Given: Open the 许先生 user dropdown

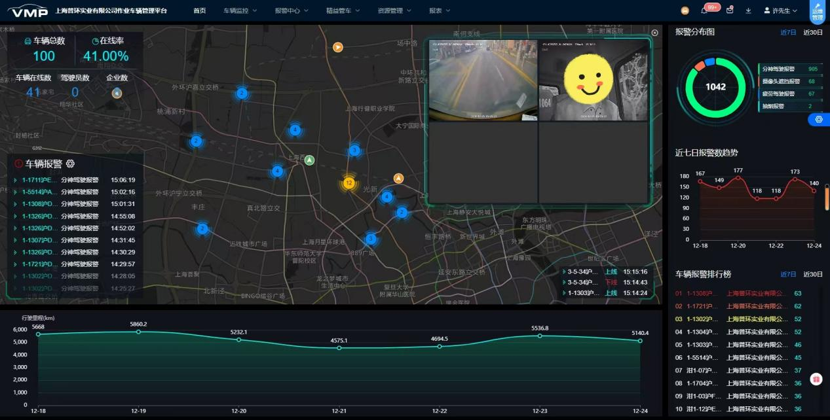Looking at the screenshot, I should (x=780, y=10).
